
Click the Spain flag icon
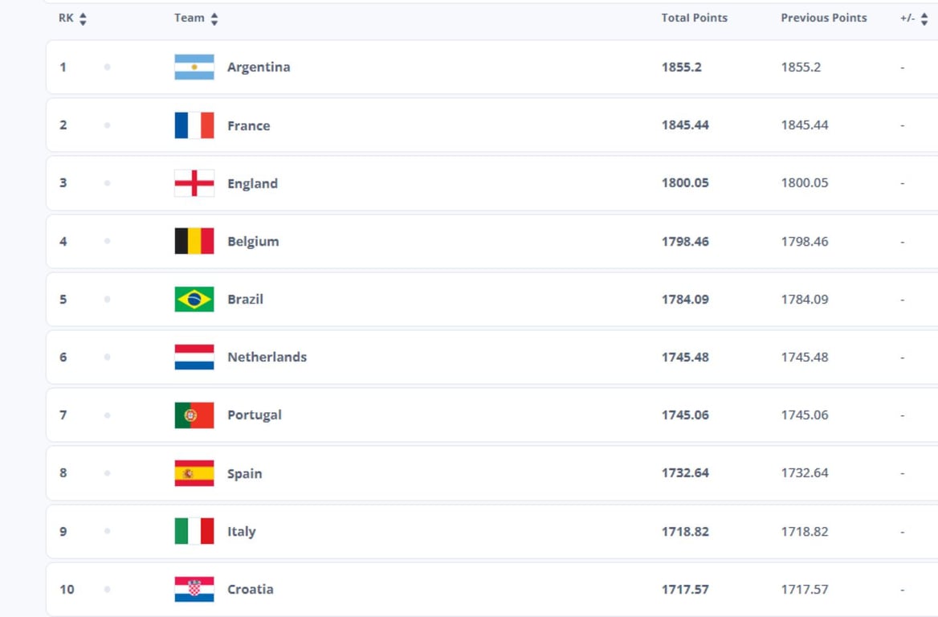pyautogui.click(x=194, y=473)
